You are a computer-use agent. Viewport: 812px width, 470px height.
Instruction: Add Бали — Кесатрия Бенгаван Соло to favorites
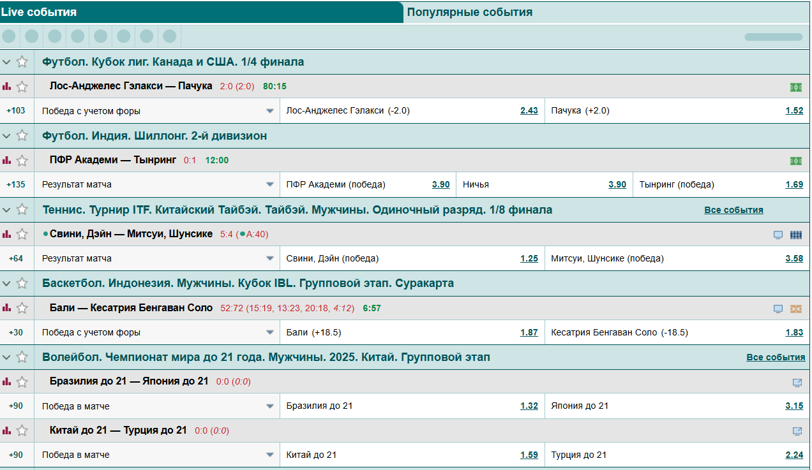(x=22, y=308)
